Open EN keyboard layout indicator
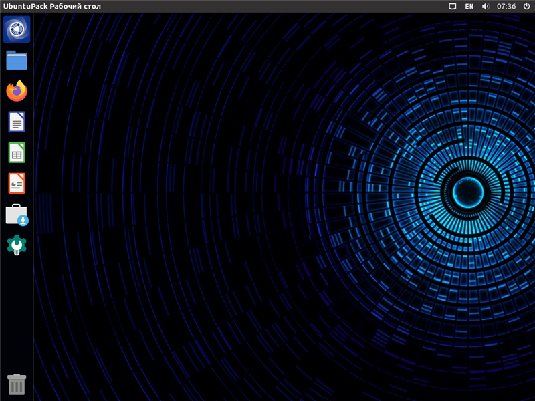This screenshot has width=535, height=401. click(469, 7)
